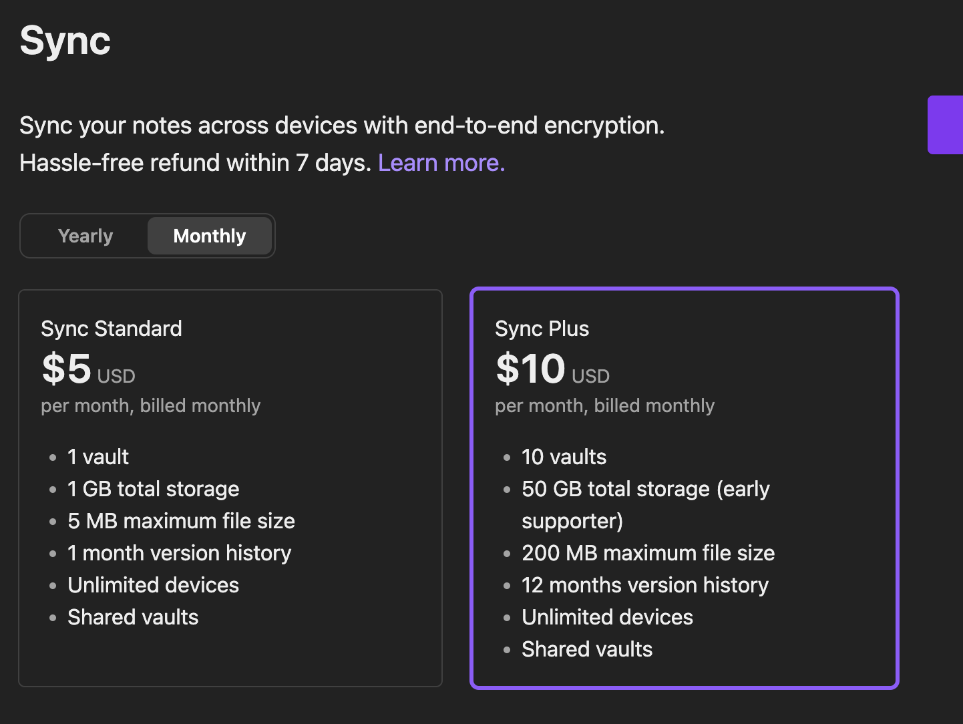Click the purple button at right edge
The height and width of the screenshot is (724, 963).
(x=946, y=125)
